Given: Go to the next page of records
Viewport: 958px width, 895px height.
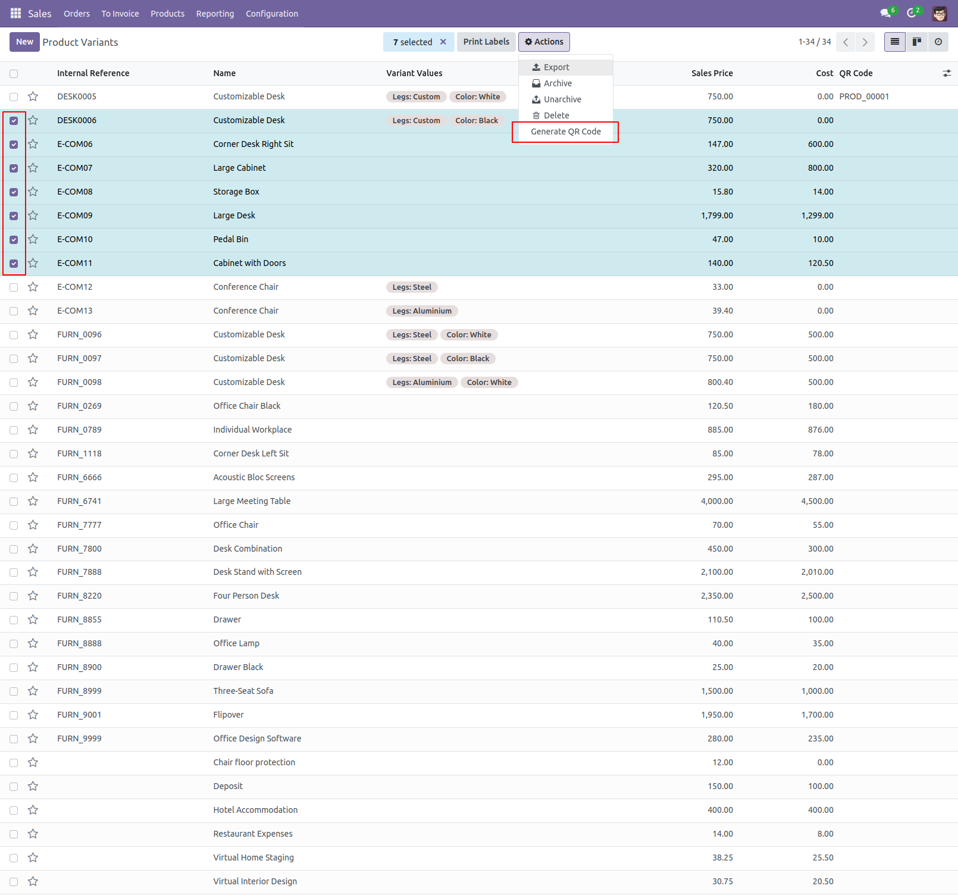Looking at the screenshot, I should pos(865,42).
